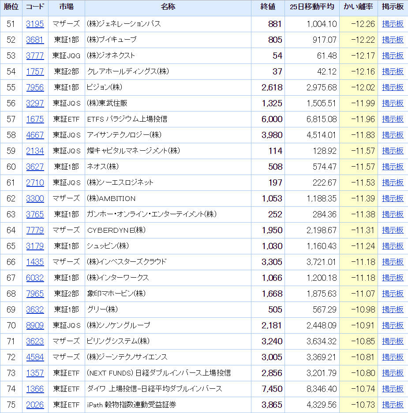Open stock code 3195 link
Image resolution: width=408 pixels, height=413 pixels.
35,24
